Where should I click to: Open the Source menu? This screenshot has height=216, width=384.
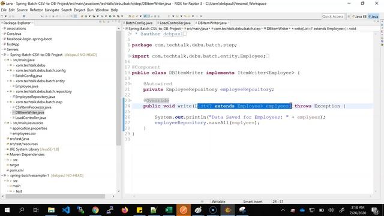(22, 10)
